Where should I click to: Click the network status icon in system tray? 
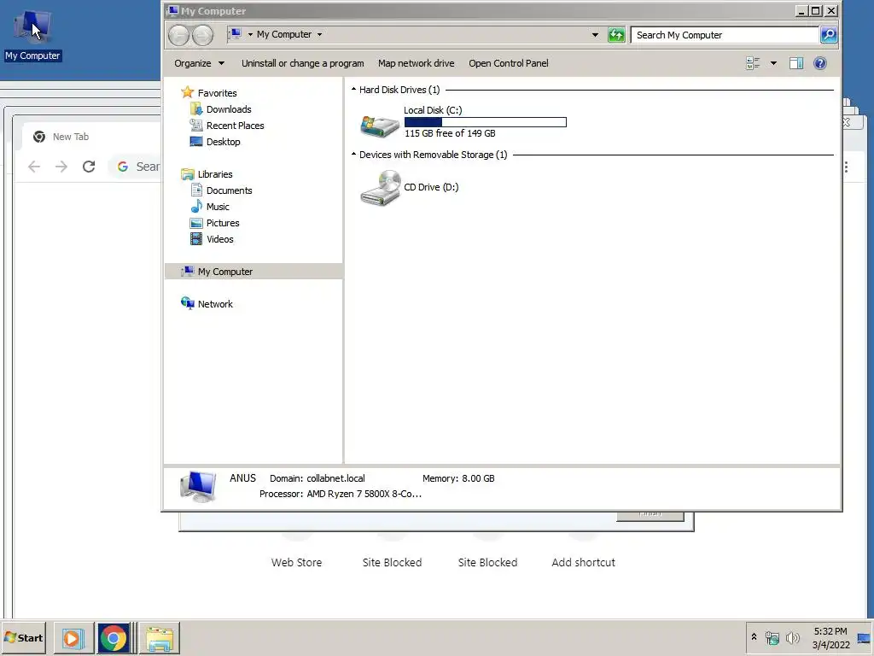[772, 637]
